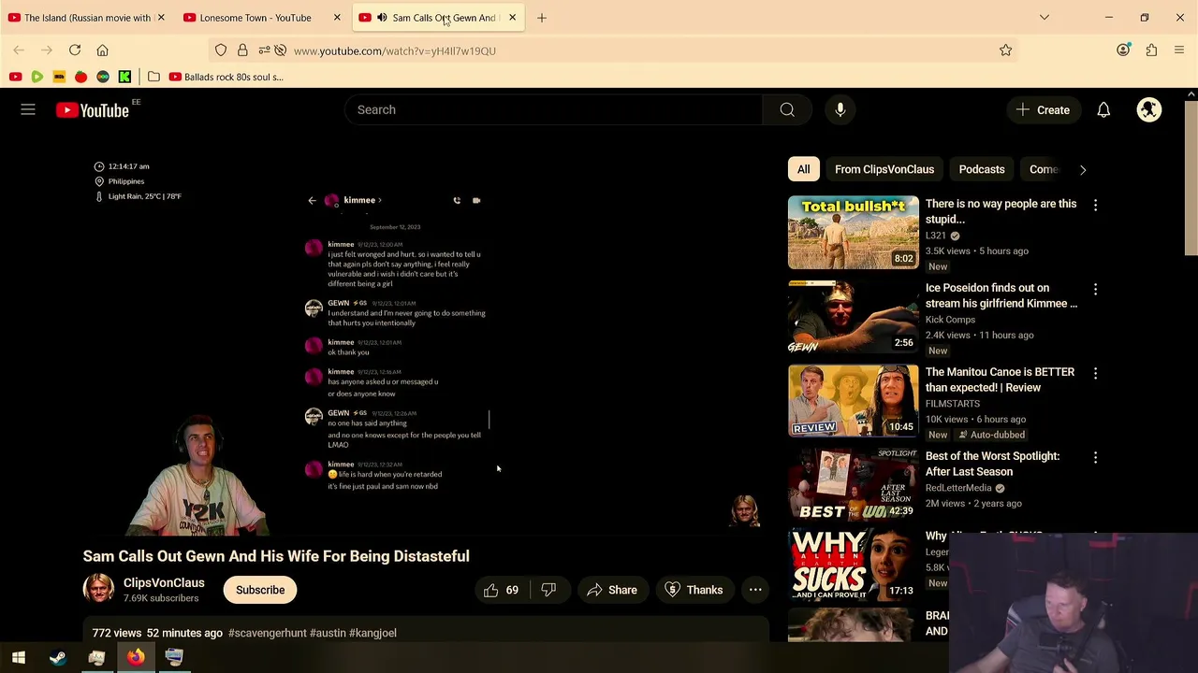Subscribe to ClipsVonClaus
Screen dimensions: 1198x673
pos(260,590)
